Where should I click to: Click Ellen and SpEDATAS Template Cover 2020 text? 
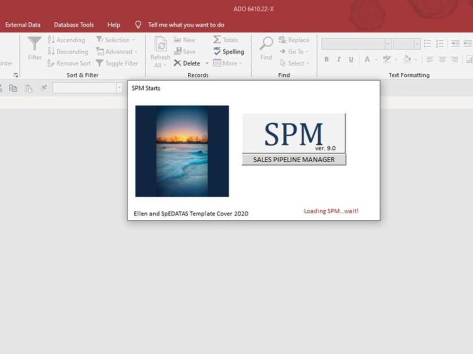click(191, 214)
